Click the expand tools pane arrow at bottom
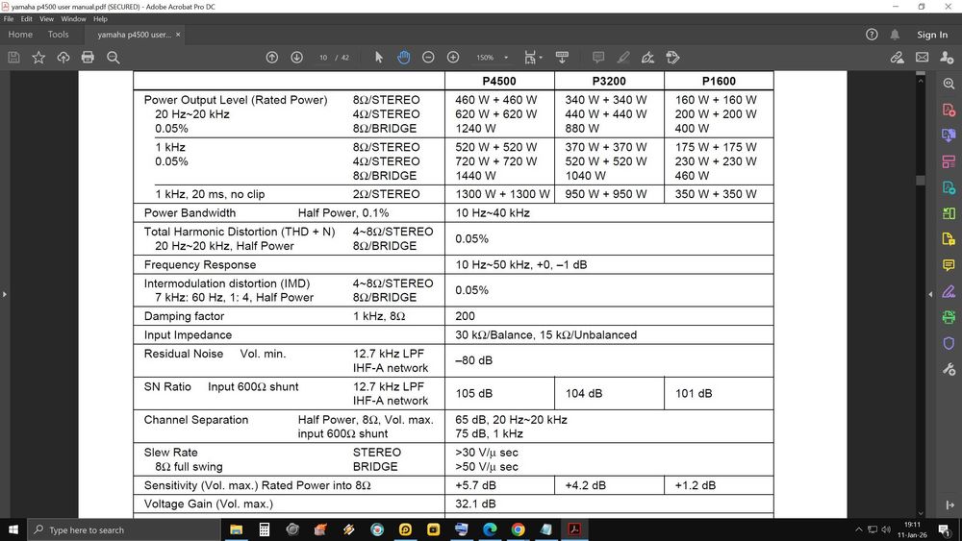Screen dimensions: 962x541 (949, 505)
